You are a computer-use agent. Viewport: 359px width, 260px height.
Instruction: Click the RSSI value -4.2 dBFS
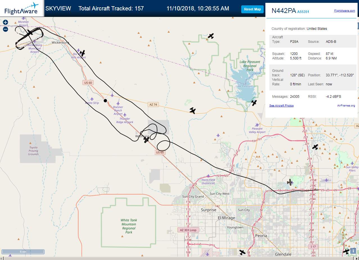tap(333, 97)
